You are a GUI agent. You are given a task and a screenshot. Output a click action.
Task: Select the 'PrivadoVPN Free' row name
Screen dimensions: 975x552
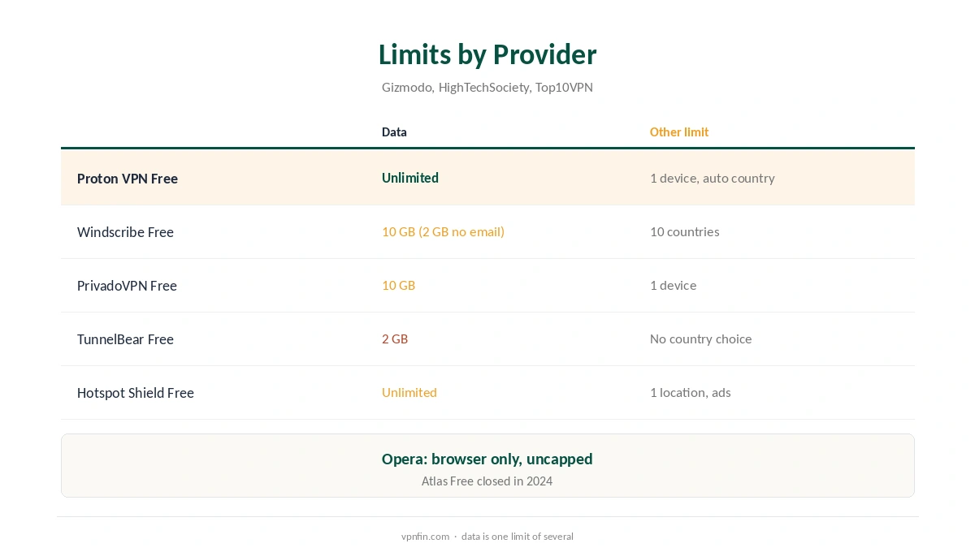127,286
